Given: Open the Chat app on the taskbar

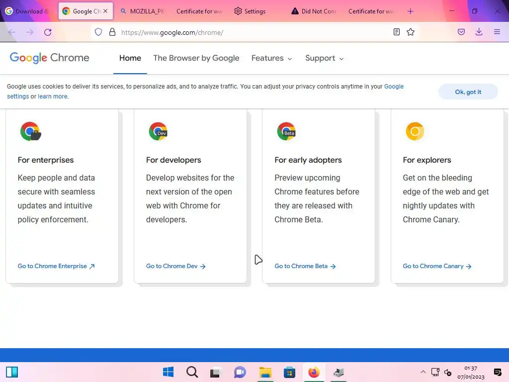Looking at the screenshot, I should click(240, 372).
